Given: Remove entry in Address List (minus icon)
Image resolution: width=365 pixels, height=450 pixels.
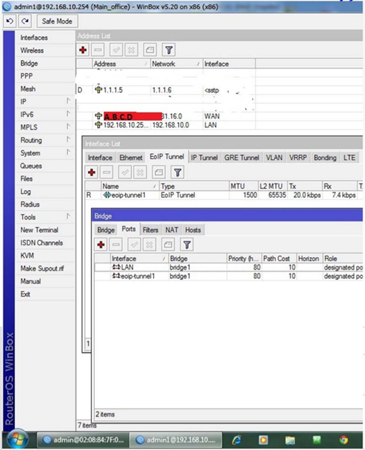Looking at the screenshot, I should point(98,50).
